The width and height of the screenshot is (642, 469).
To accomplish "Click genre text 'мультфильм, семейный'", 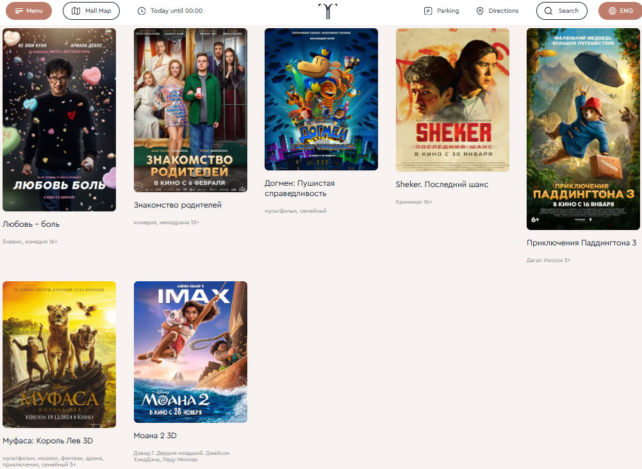I will click(295, 211).
